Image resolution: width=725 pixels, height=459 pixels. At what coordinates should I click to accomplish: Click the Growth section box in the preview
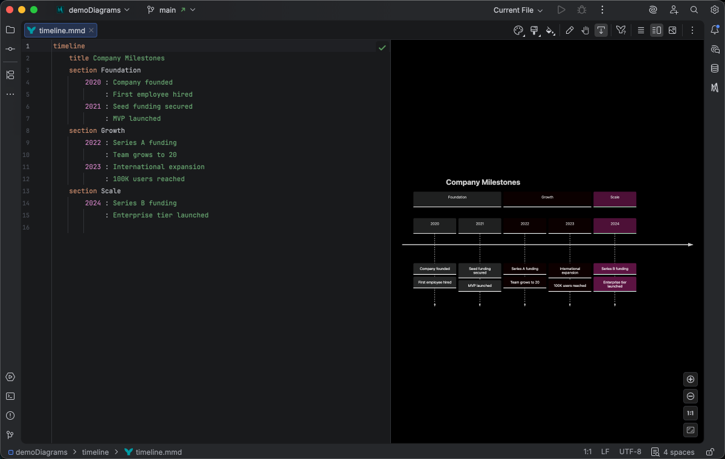[x=547, y=199]
